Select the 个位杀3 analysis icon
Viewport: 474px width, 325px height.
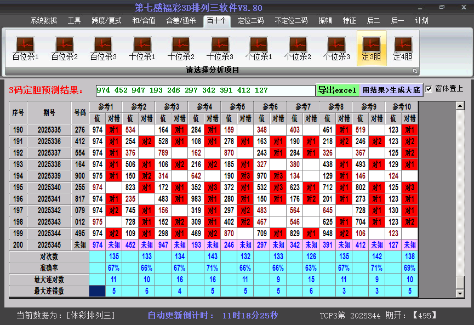pos(336,48)
